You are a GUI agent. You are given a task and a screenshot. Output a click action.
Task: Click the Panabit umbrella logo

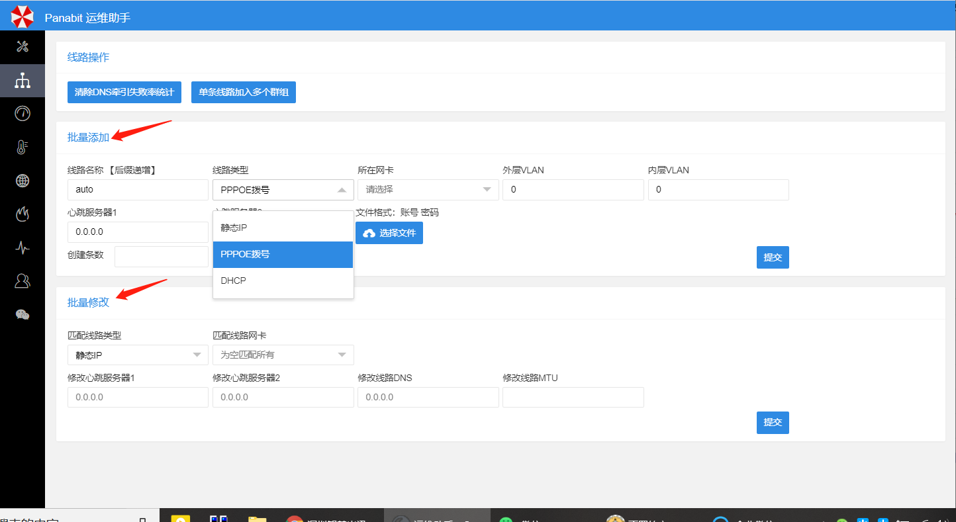click(22, 17)
